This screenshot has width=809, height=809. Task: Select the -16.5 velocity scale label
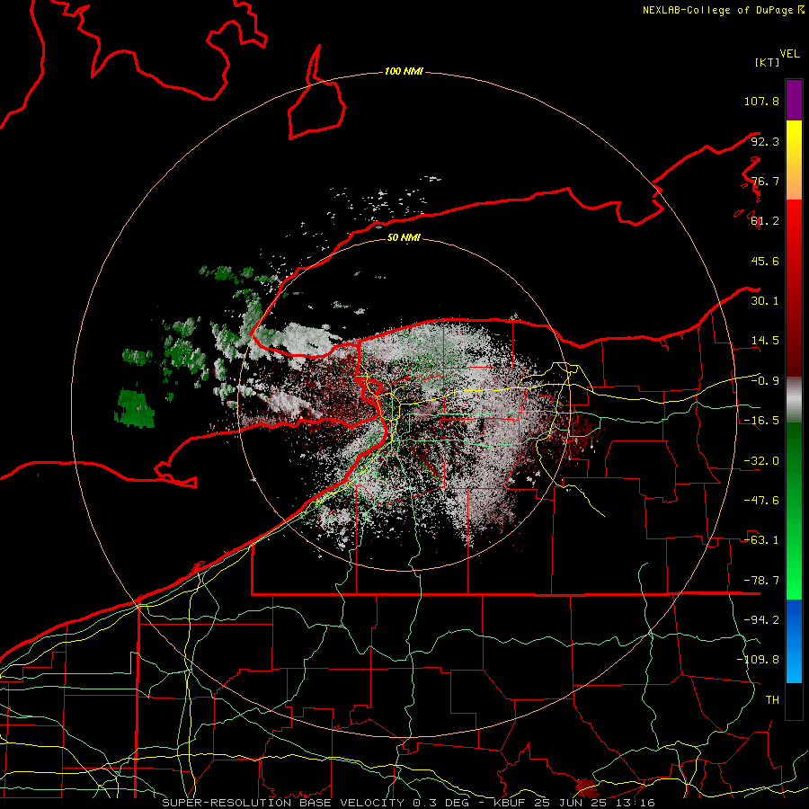pyautogui.click(x=761, y=421)
